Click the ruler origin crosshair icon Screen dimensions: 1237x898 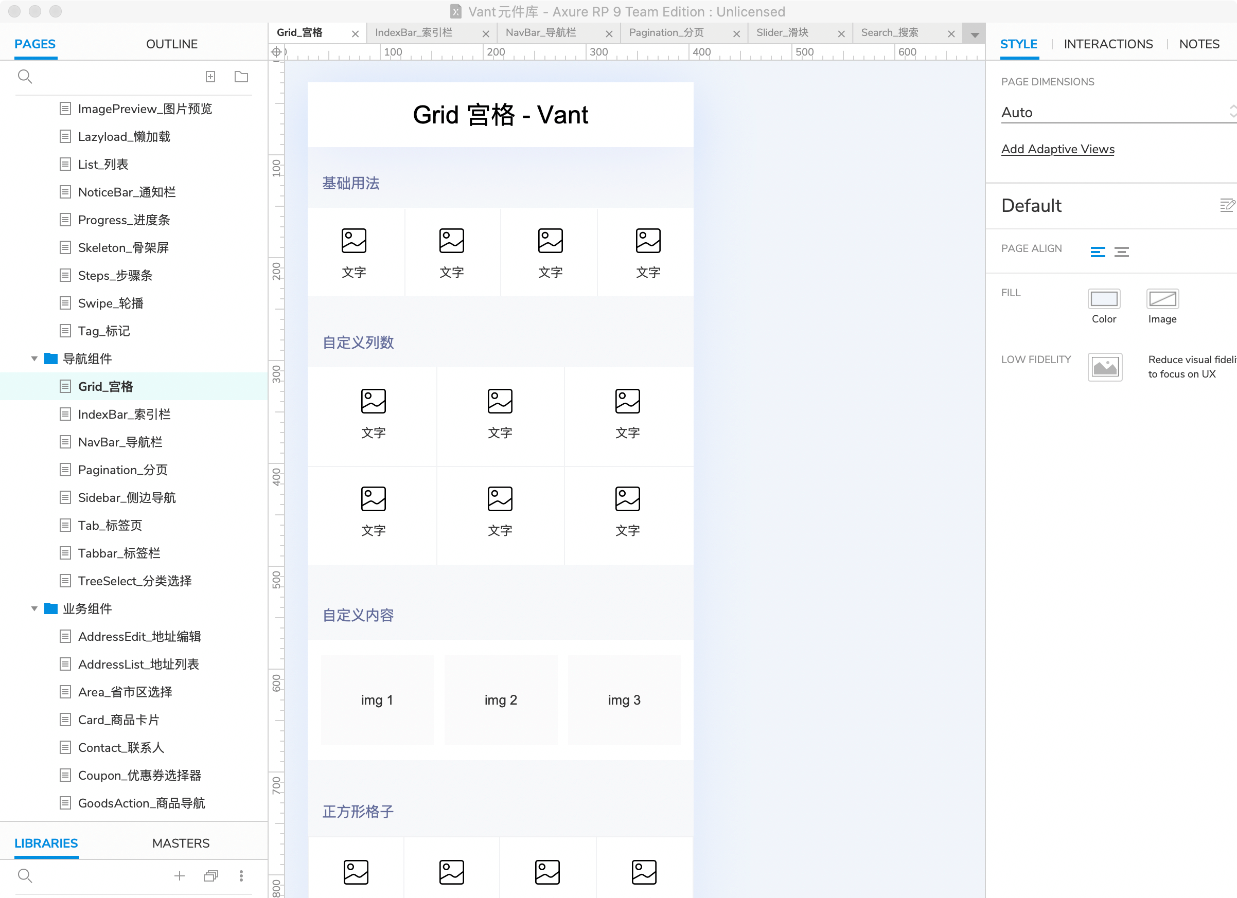tap(276, 52)
